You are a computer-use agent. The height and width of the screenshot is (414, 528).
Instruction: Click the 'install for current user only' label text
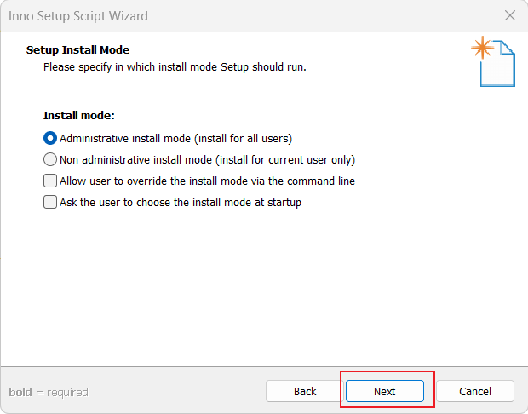pyautogui.click(x=285, y=159)
